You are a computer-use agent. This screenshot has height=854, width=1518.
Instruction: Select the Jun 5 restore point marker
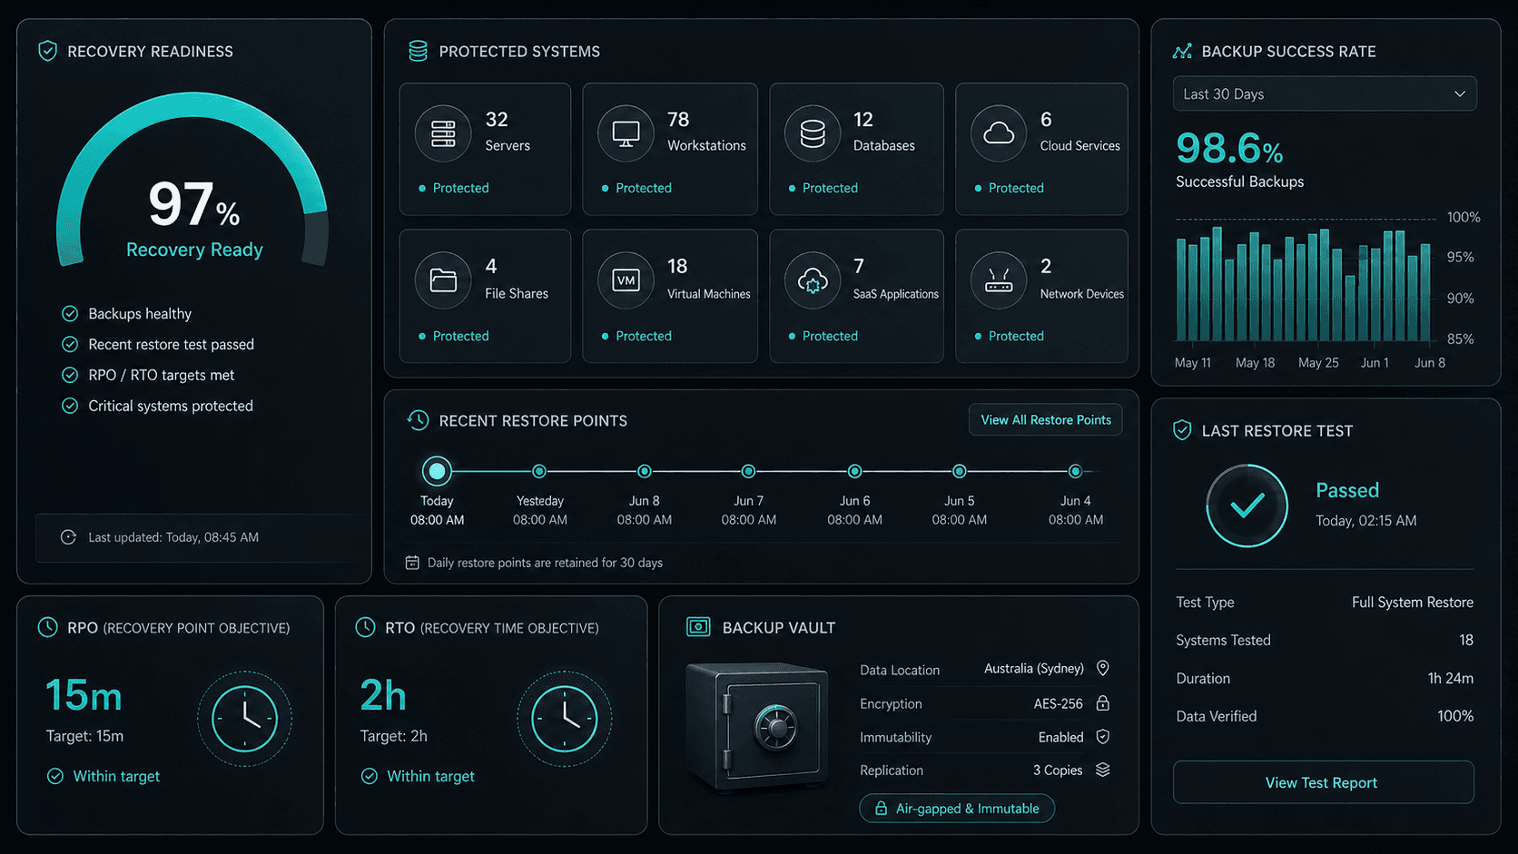point(959,471)
